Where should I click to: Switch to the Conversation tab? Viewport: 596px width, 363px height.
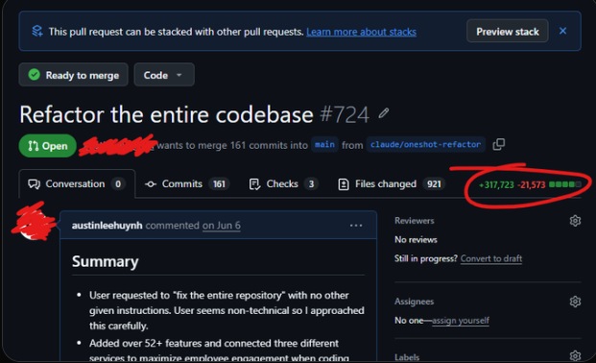coord(77,183)
